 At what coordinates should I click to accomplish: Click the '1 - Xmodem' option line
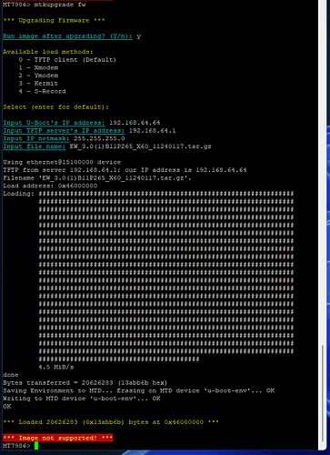click(38, 67)
